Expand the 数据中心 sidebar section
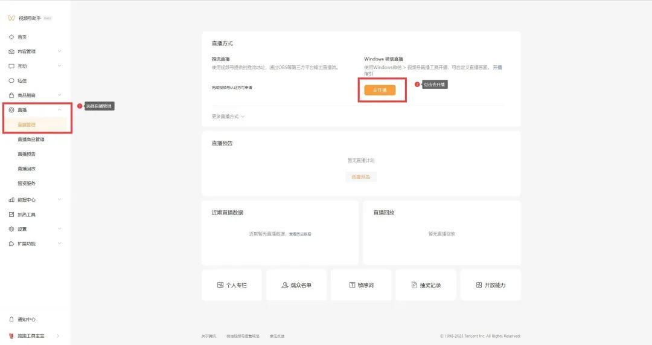 pyautogui.click(x=59, y=200)
